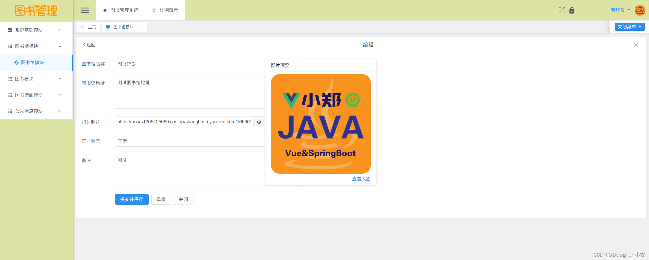Screen dimensions: 649x260
Task: Collapse the 图书馆模块 menu chevron
Action: tap(60, 46)
